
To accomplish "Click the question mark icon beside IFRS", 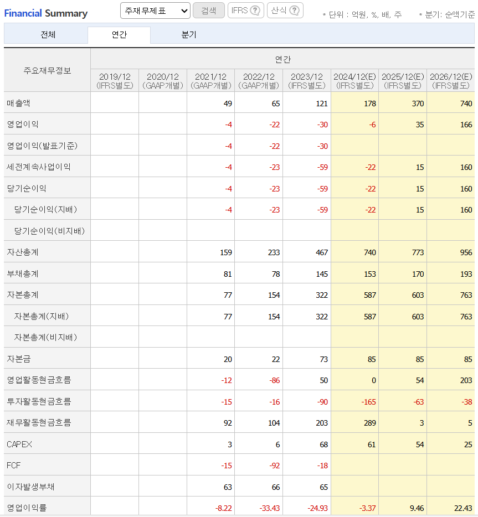I will (x=255, y=11).
